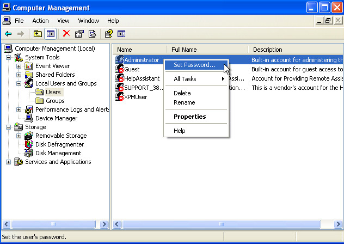Click left arrow of user list scrollbar
This screenshot has height=244, width=344.
pyautogui.click(x=116, y=224)
